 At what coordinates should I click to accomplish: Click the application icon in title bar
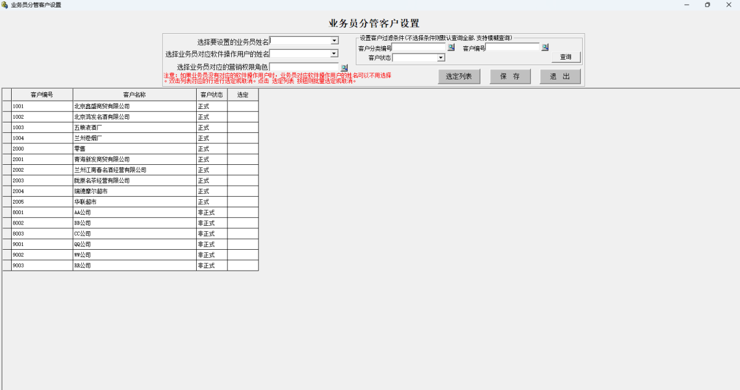pos(6,5)
